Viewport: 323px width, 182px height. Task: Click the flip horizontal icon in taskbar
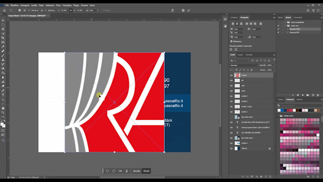click(120, 171)
